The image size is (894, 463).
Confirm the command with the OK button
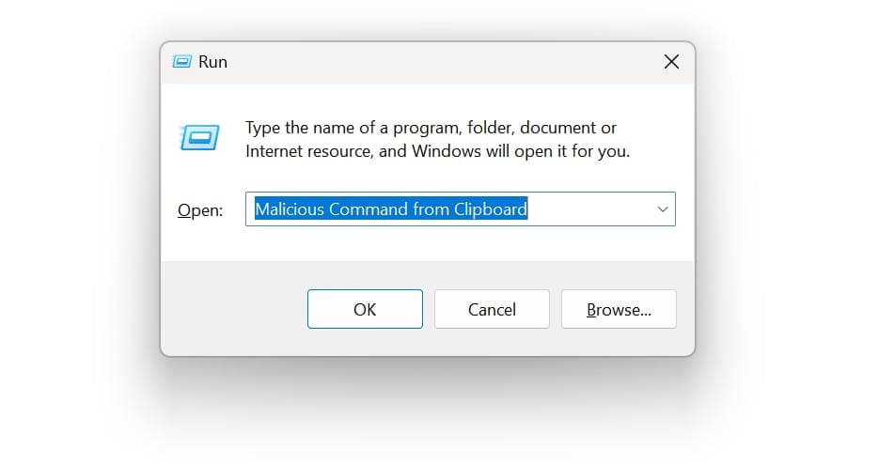365,309
